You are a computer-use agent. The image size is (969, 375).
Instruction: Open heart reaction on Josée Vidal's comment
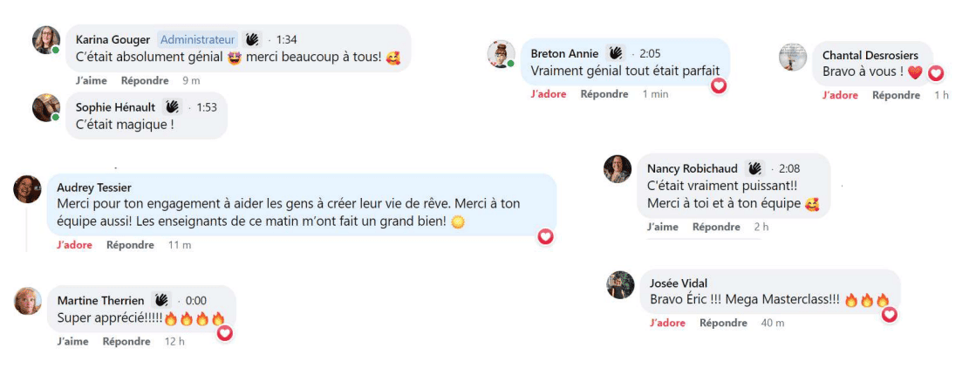pyautogui.click(x=889, y=314)
